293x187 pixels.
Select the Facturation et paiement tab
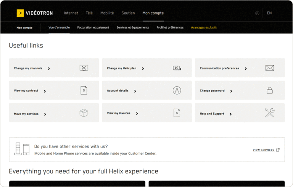93,28
